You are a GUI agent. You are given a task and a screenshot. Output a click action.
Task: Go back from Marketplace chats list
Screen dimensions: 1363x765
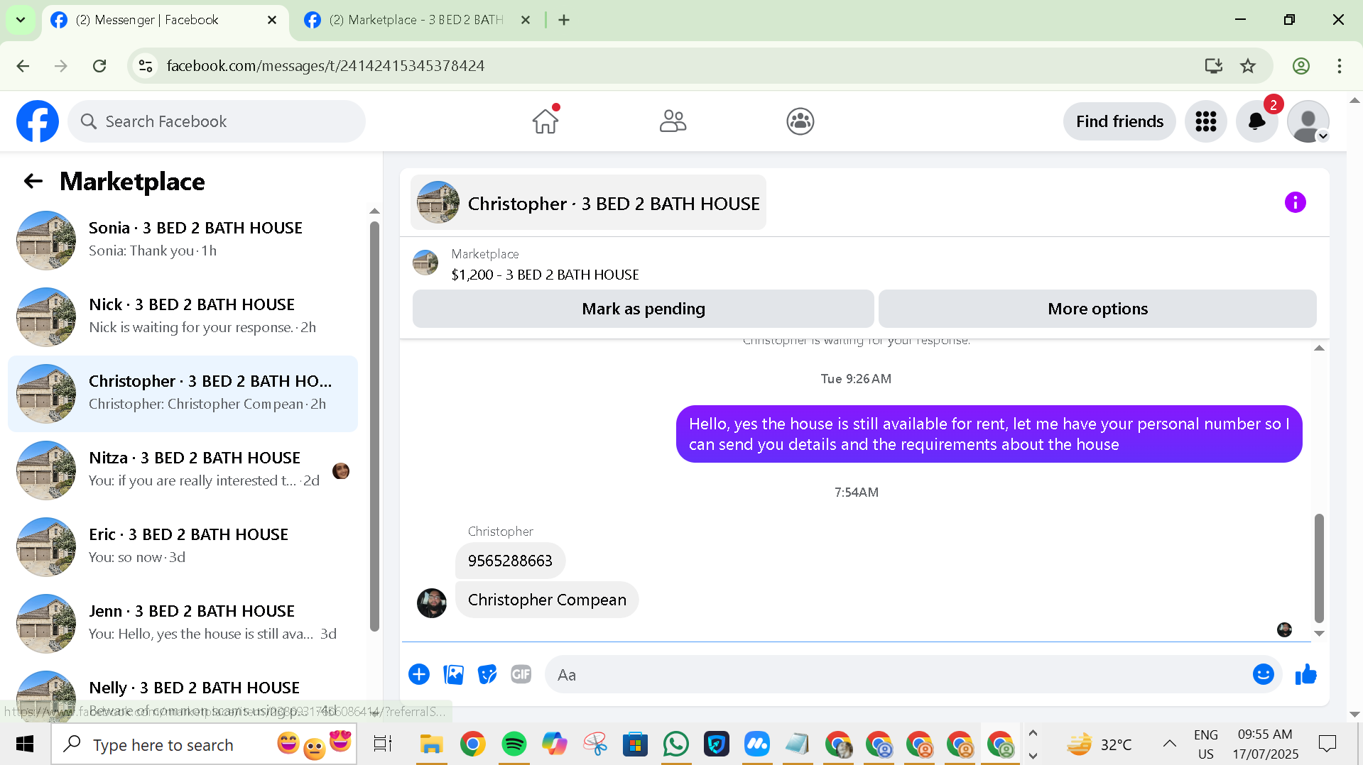pos(33,181)
